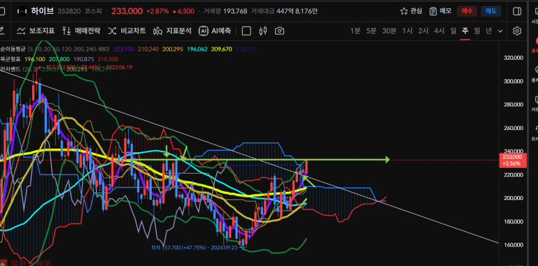Switch to 일 daily timeframe
Viewport: 538px width, 266px height.
pos(453,31)
